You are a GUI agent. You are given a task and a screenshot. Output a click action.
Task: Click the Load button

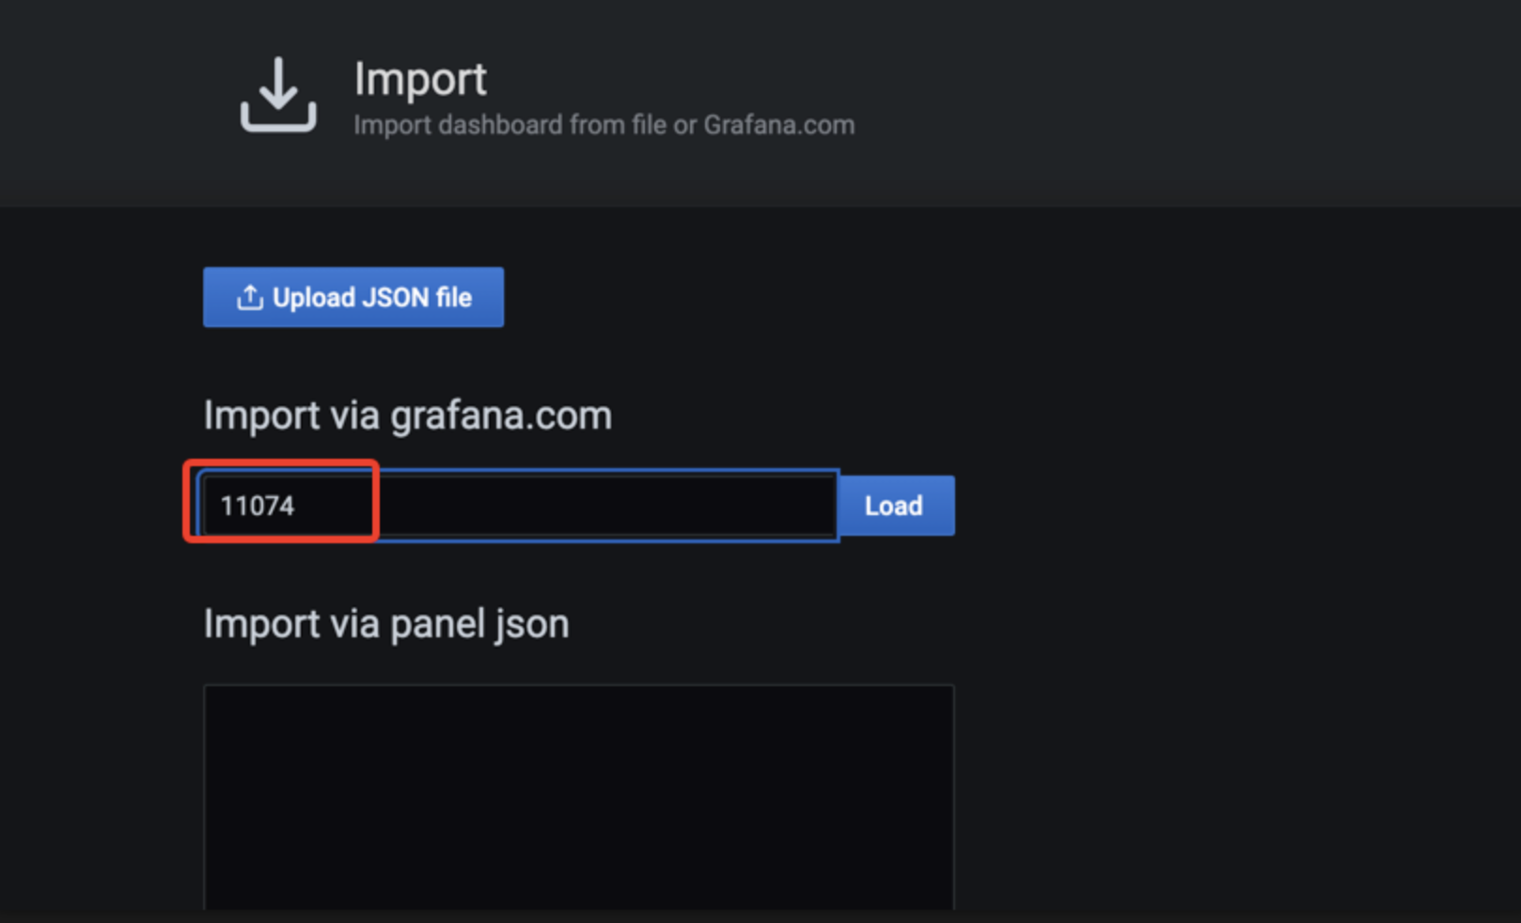click(896, 506)
